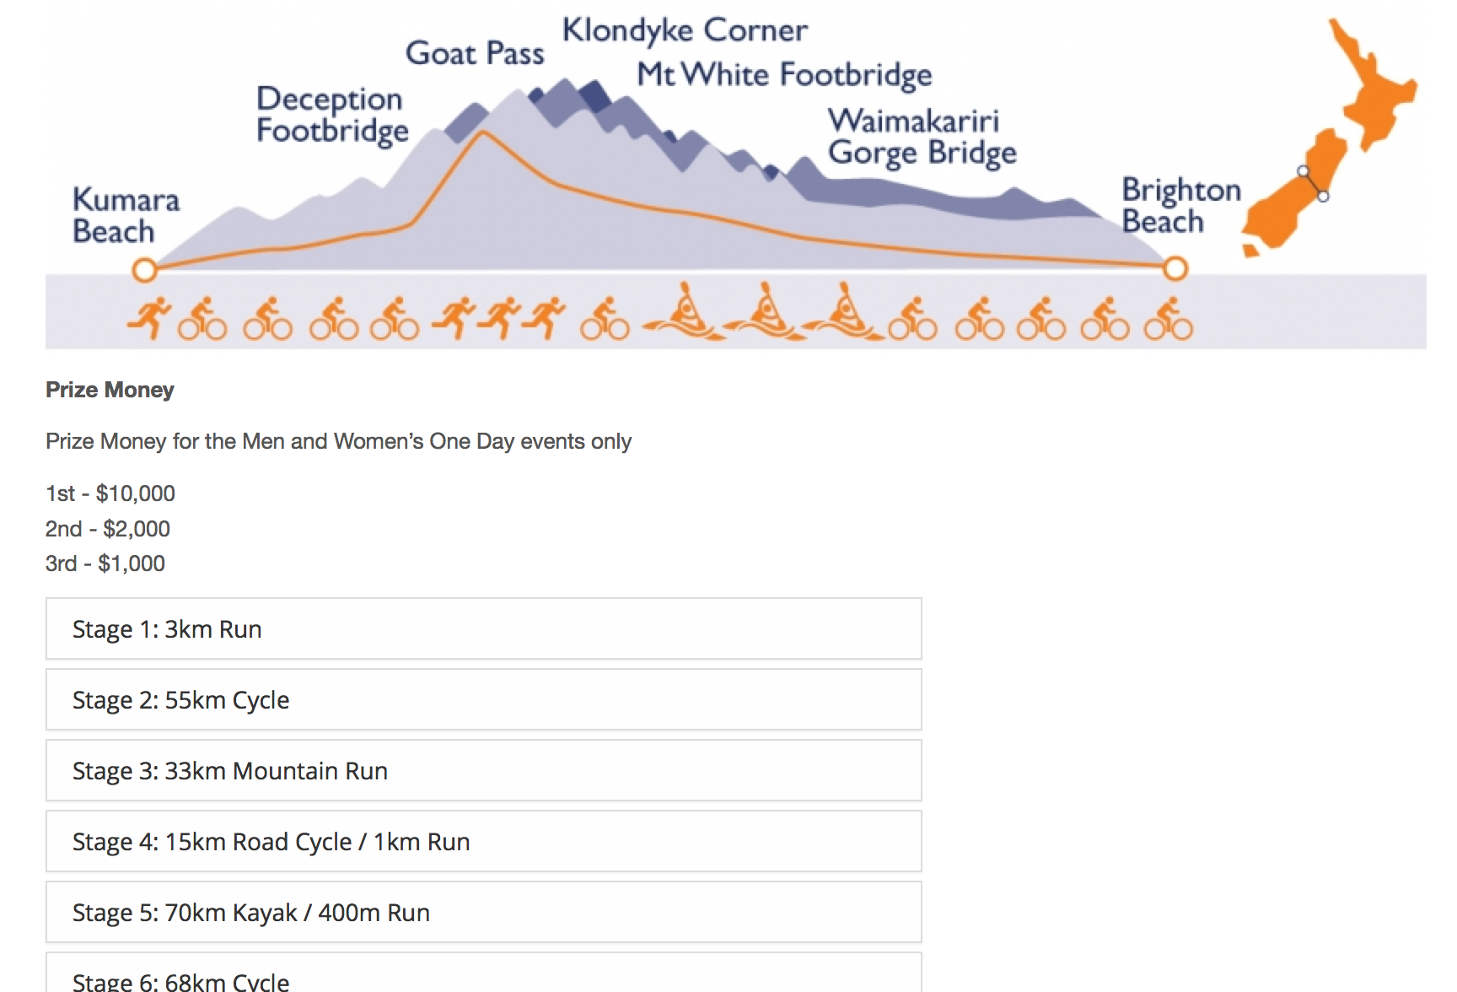Expand Stage 3: 33km Mountain Run details
This screenshot has height=992, width=1457.
pos(483,771)
